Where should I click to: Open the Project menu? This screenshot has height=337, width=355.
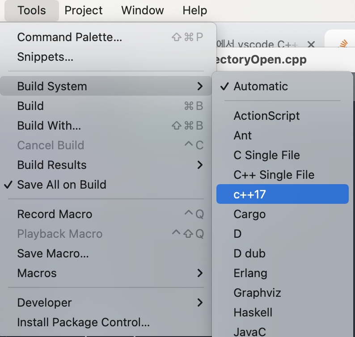(83, 10)
